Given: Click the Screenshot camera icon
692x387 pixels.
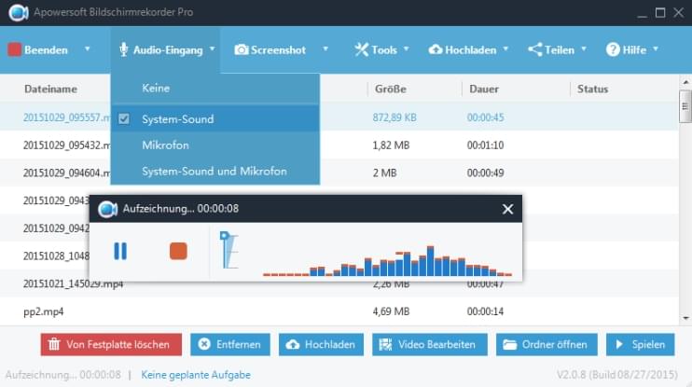Looking at the screenshot, I should click(x=242, y=49).
